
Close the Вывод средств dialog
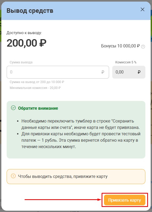[142, 10]
